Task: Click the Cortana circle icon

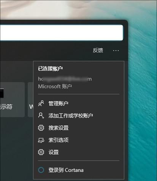Action: click(41, 170)
